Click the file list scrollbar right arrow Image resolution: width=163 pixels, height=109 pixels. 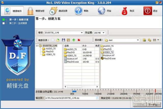pos(97,87)
